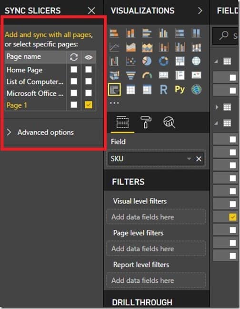Switch to the Fields well tab
The height and width of the screenshot is (309, 240).
(x=122, y=122)
